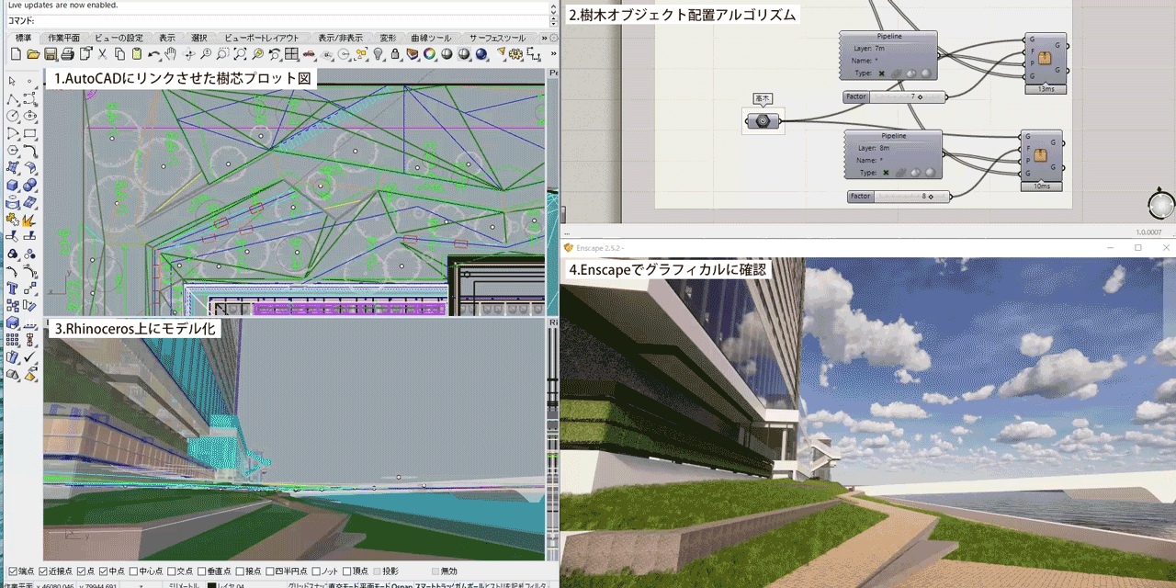Image resolution: width=1176 pixels, height=588 pixels.
Task: Expand the standard toolbar overflow arrow
Action: tap(552, 55)
